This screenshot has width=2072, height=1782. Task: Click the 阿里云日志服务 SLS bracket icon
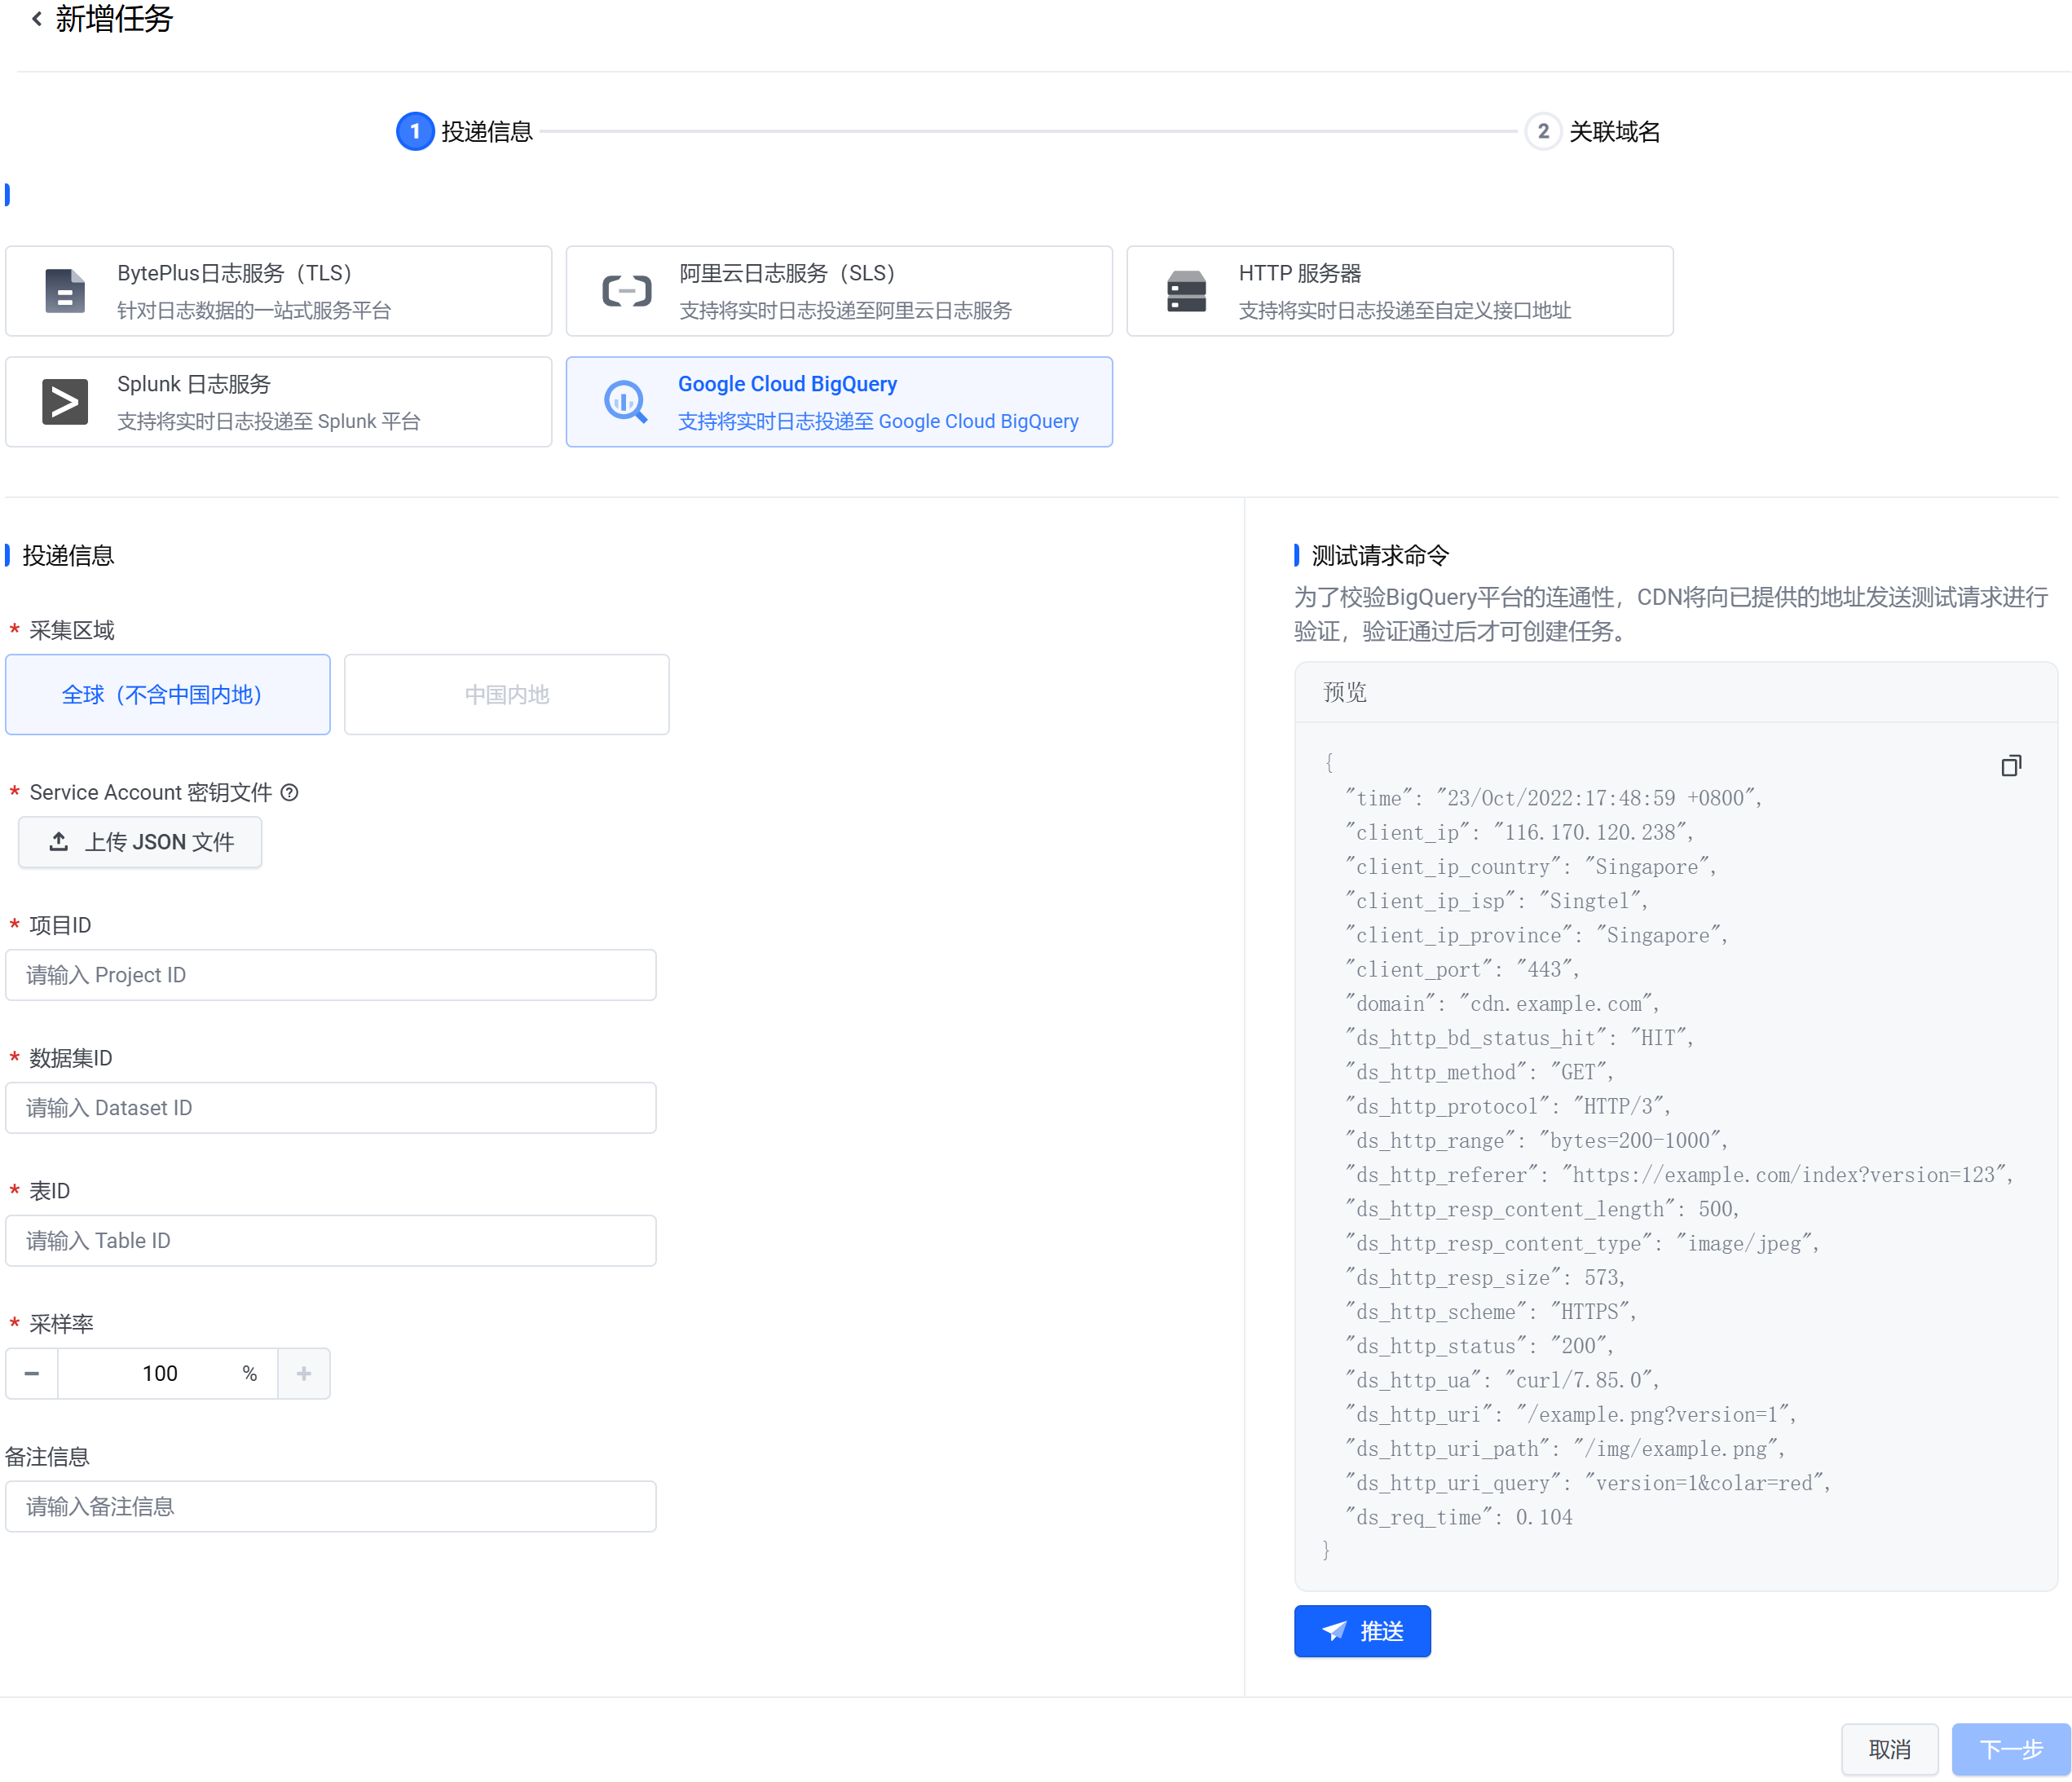627,291
